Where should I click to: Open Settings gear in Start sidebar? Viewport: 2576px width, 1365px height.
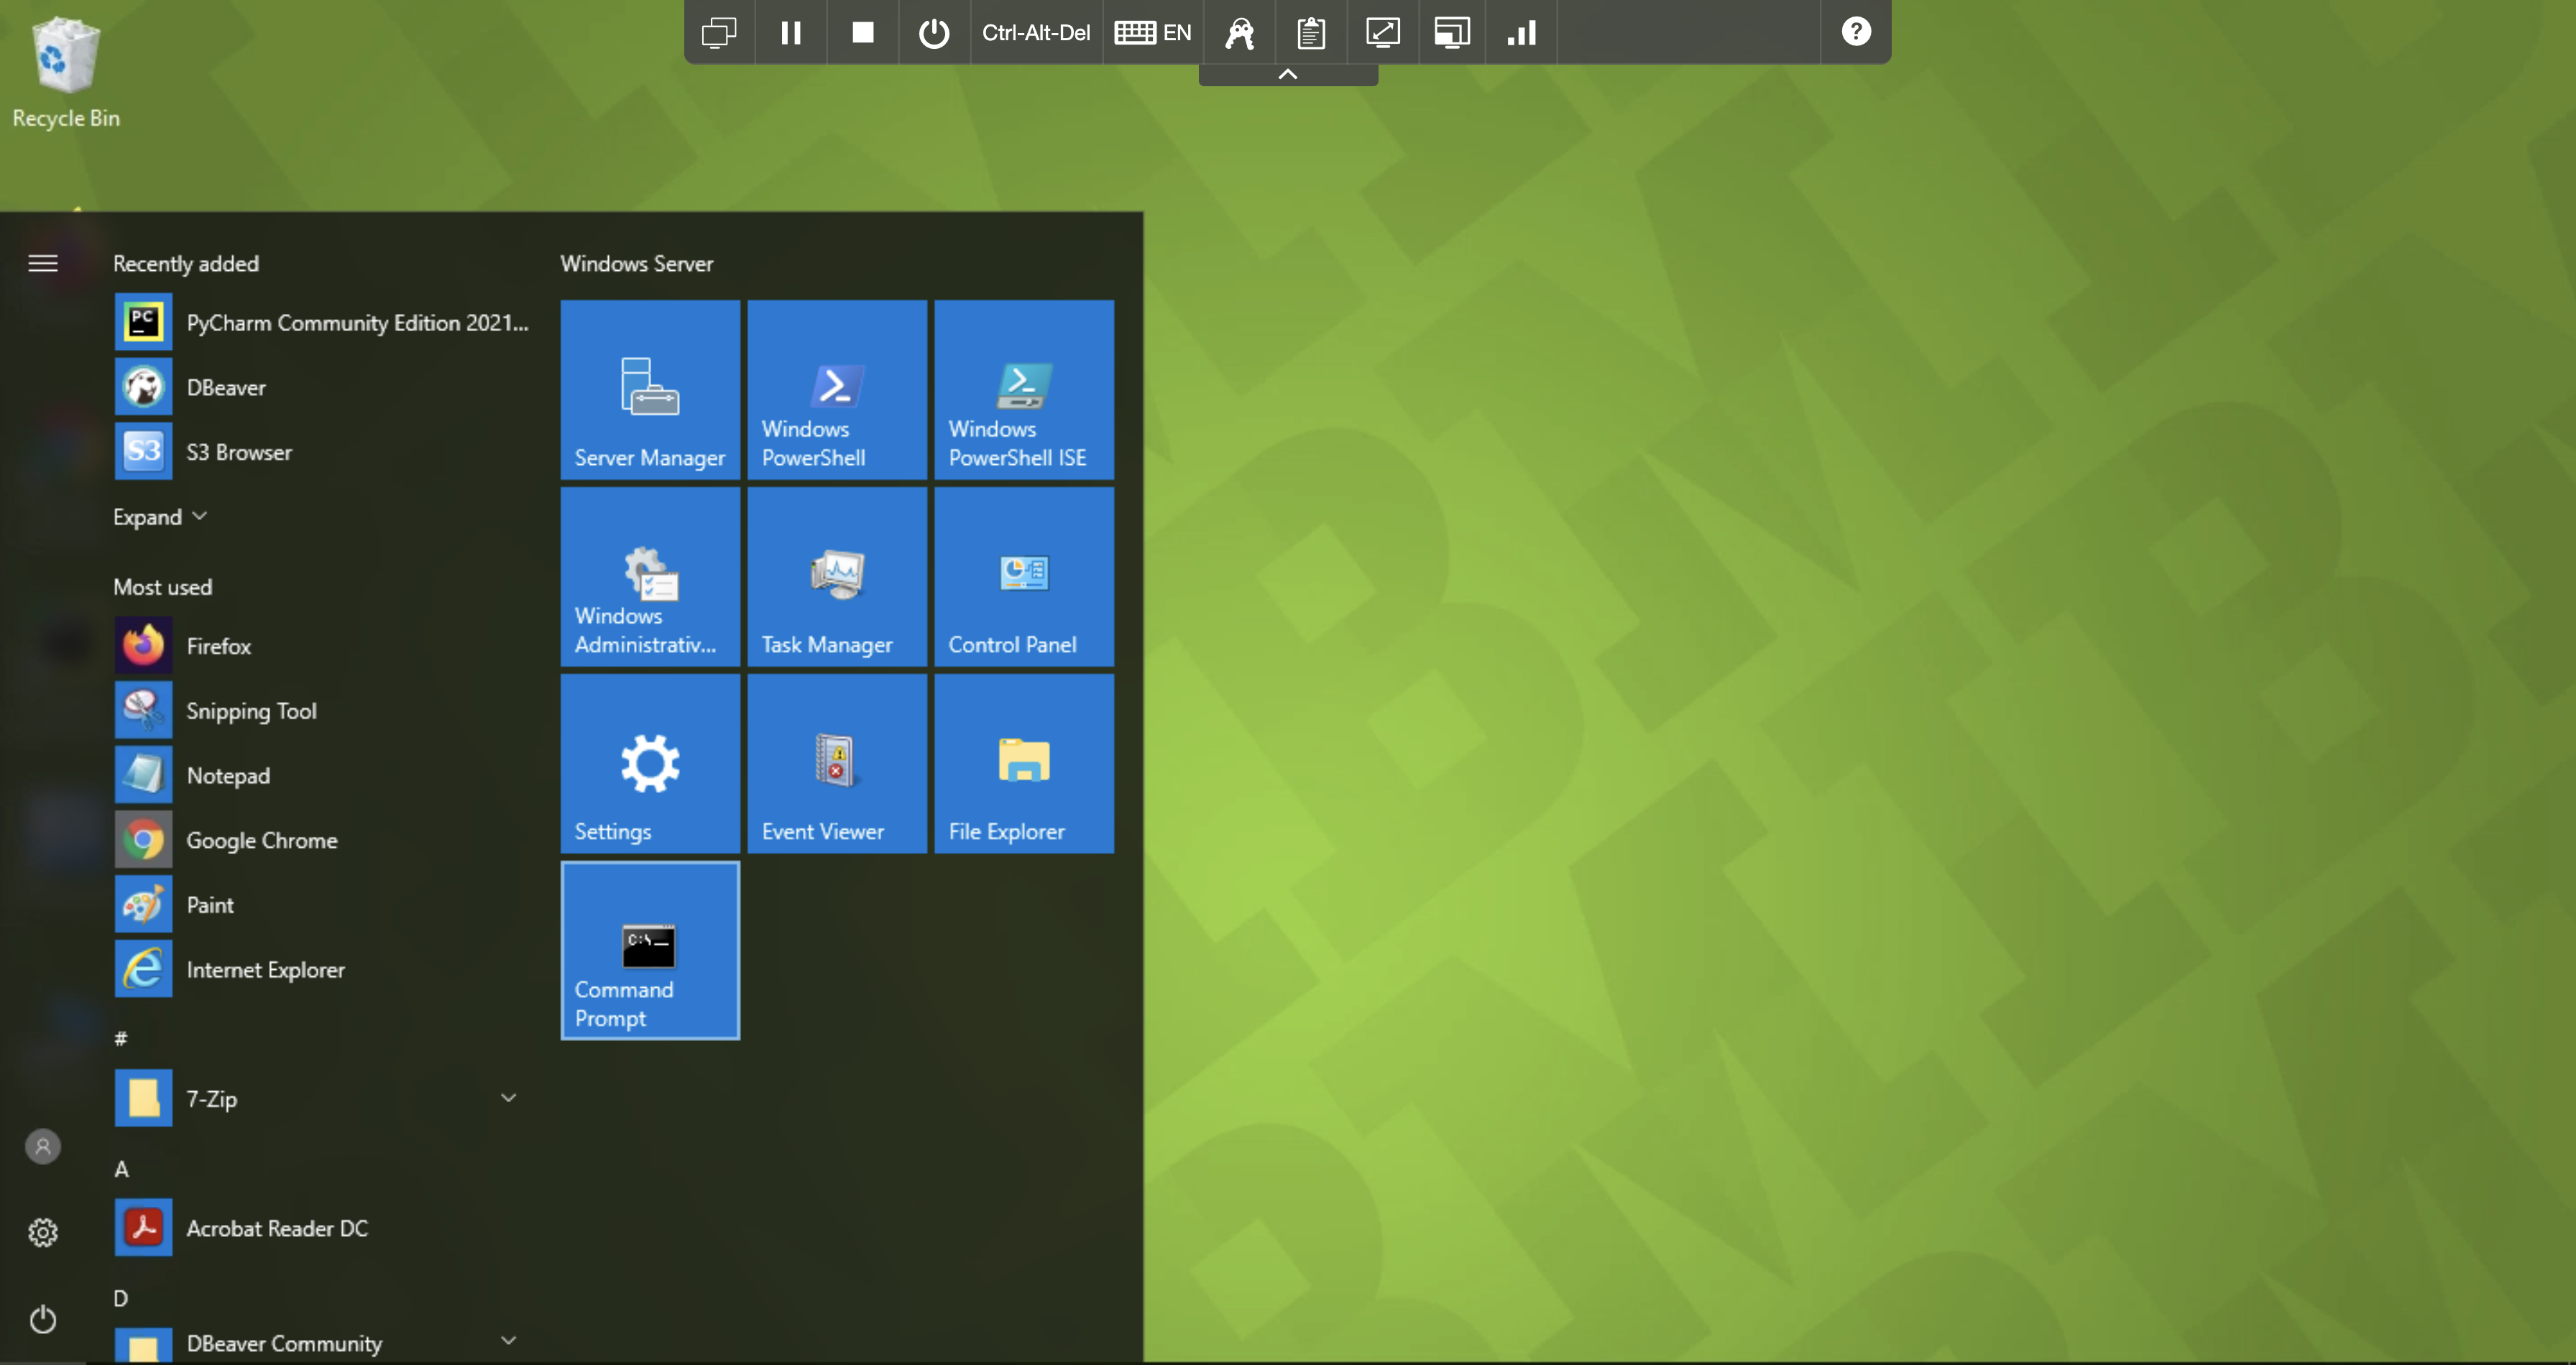pos(43,1232)
